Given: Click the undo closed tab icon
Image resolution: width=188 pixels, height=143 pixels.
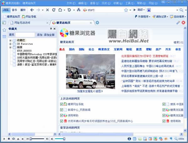Looking at the screenshot, I should click(x=69, y=10).
